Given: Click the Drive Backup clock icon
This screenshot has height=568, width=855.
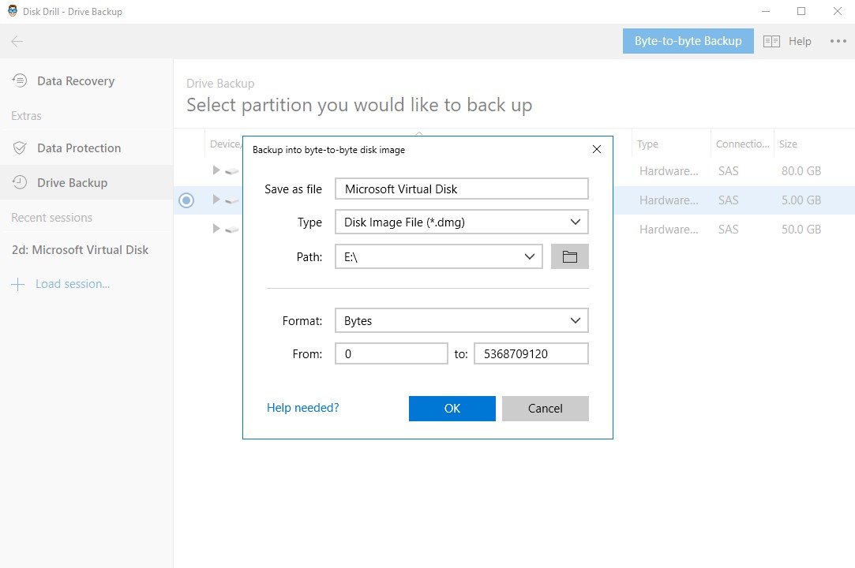Looking at the screenshot, I should pyautogui.click(x=20, y=182).
